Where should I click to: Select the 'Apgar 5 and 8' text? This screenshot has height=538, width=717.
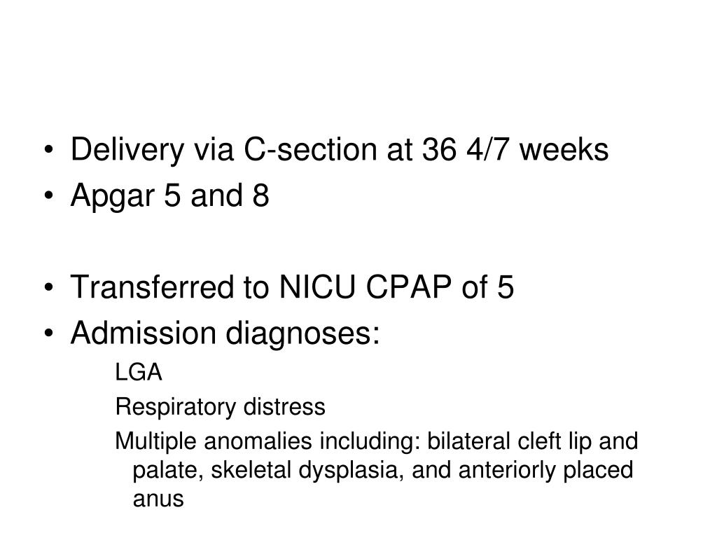(x=169, y=196)
